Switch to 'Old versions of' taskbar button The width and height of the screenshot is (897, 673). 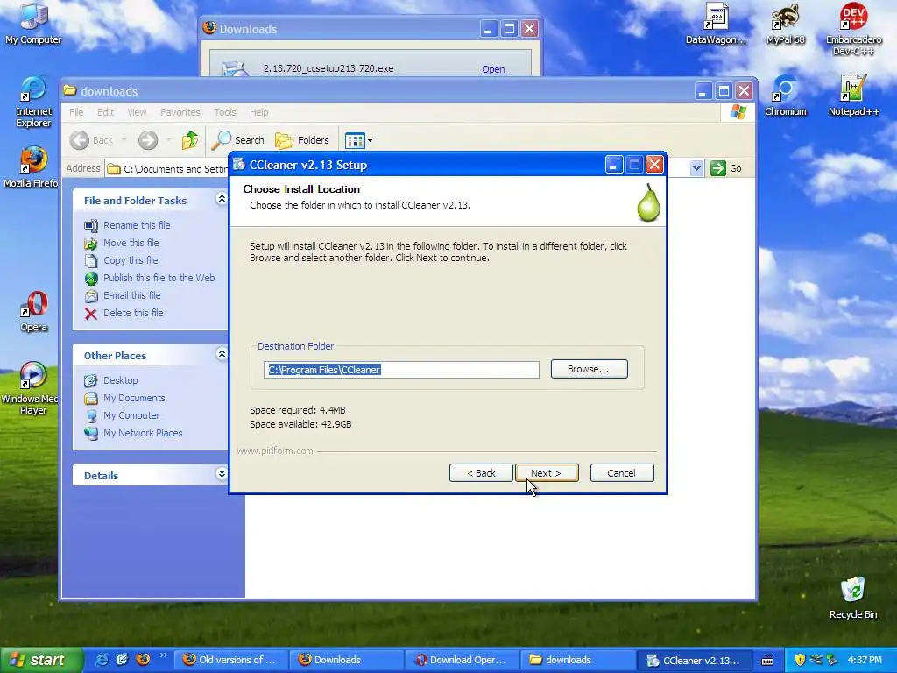(230, 660)
